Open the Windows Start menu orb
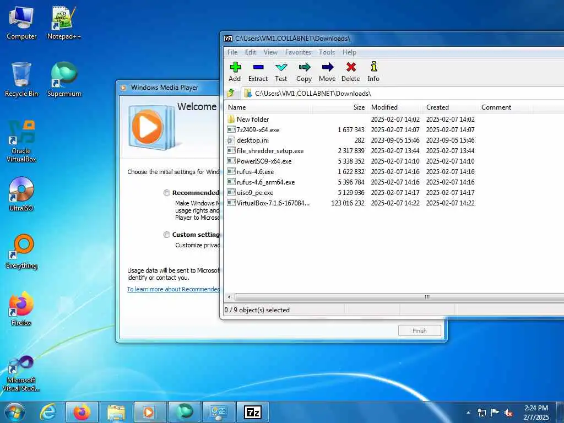 [15, 412]
